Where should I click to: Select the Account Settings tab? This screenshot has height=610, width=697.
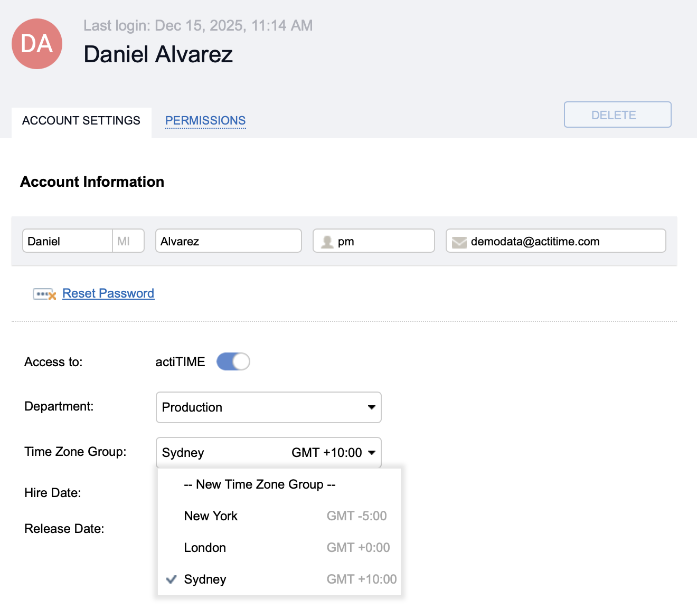click(x=81, y=121)
